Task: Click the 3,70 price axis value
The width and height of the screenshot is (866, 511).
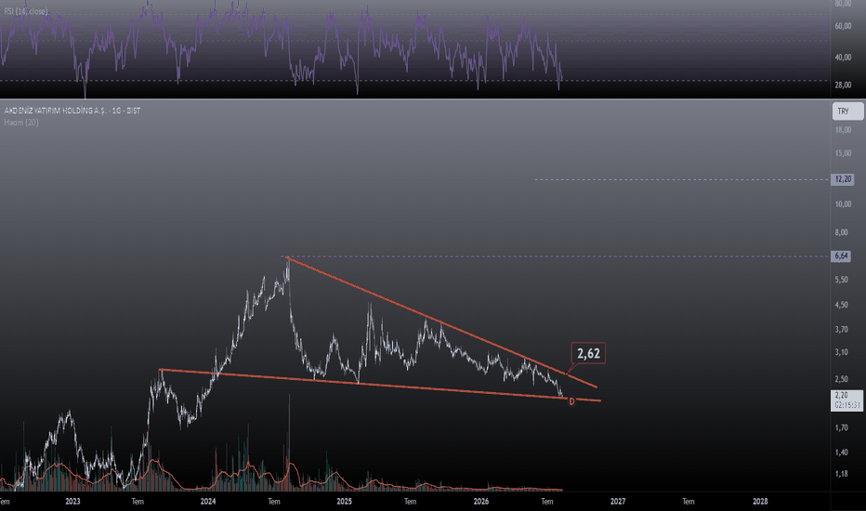Action: tap(841, 329)
